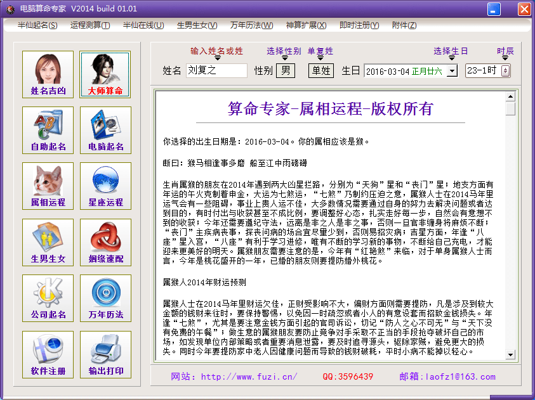The image size is (535, 400).
Task: Click the scroll up arrow of text panel
Action: (510, 97)
